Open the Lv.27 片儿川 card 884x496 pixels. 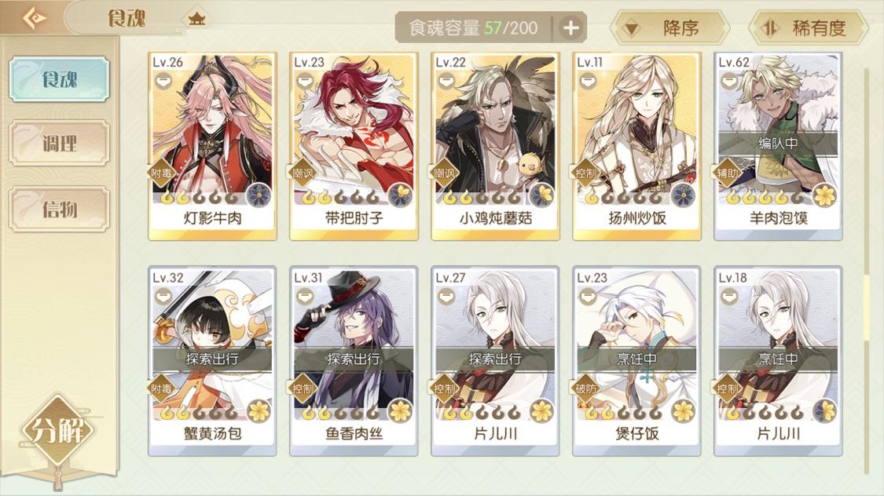pyautogui.click(x=495, y=361)
